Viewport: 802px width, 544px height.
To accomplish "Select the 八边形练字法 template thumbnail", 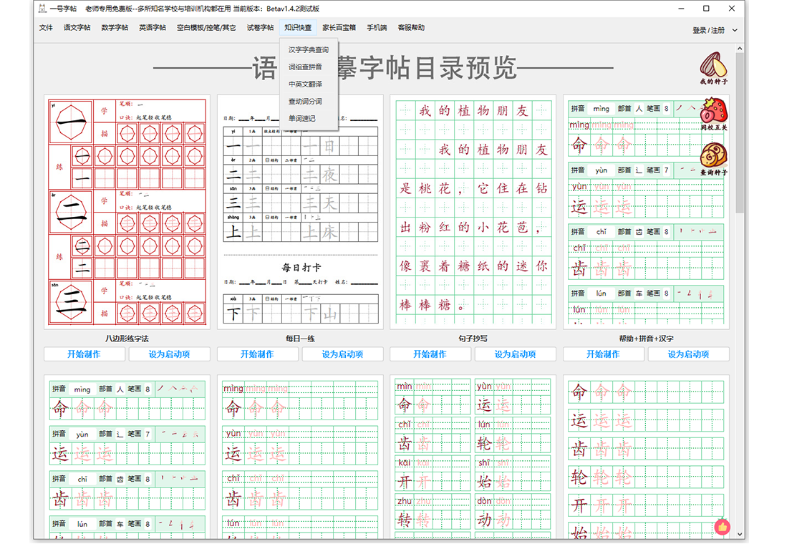I will [127, 212].
